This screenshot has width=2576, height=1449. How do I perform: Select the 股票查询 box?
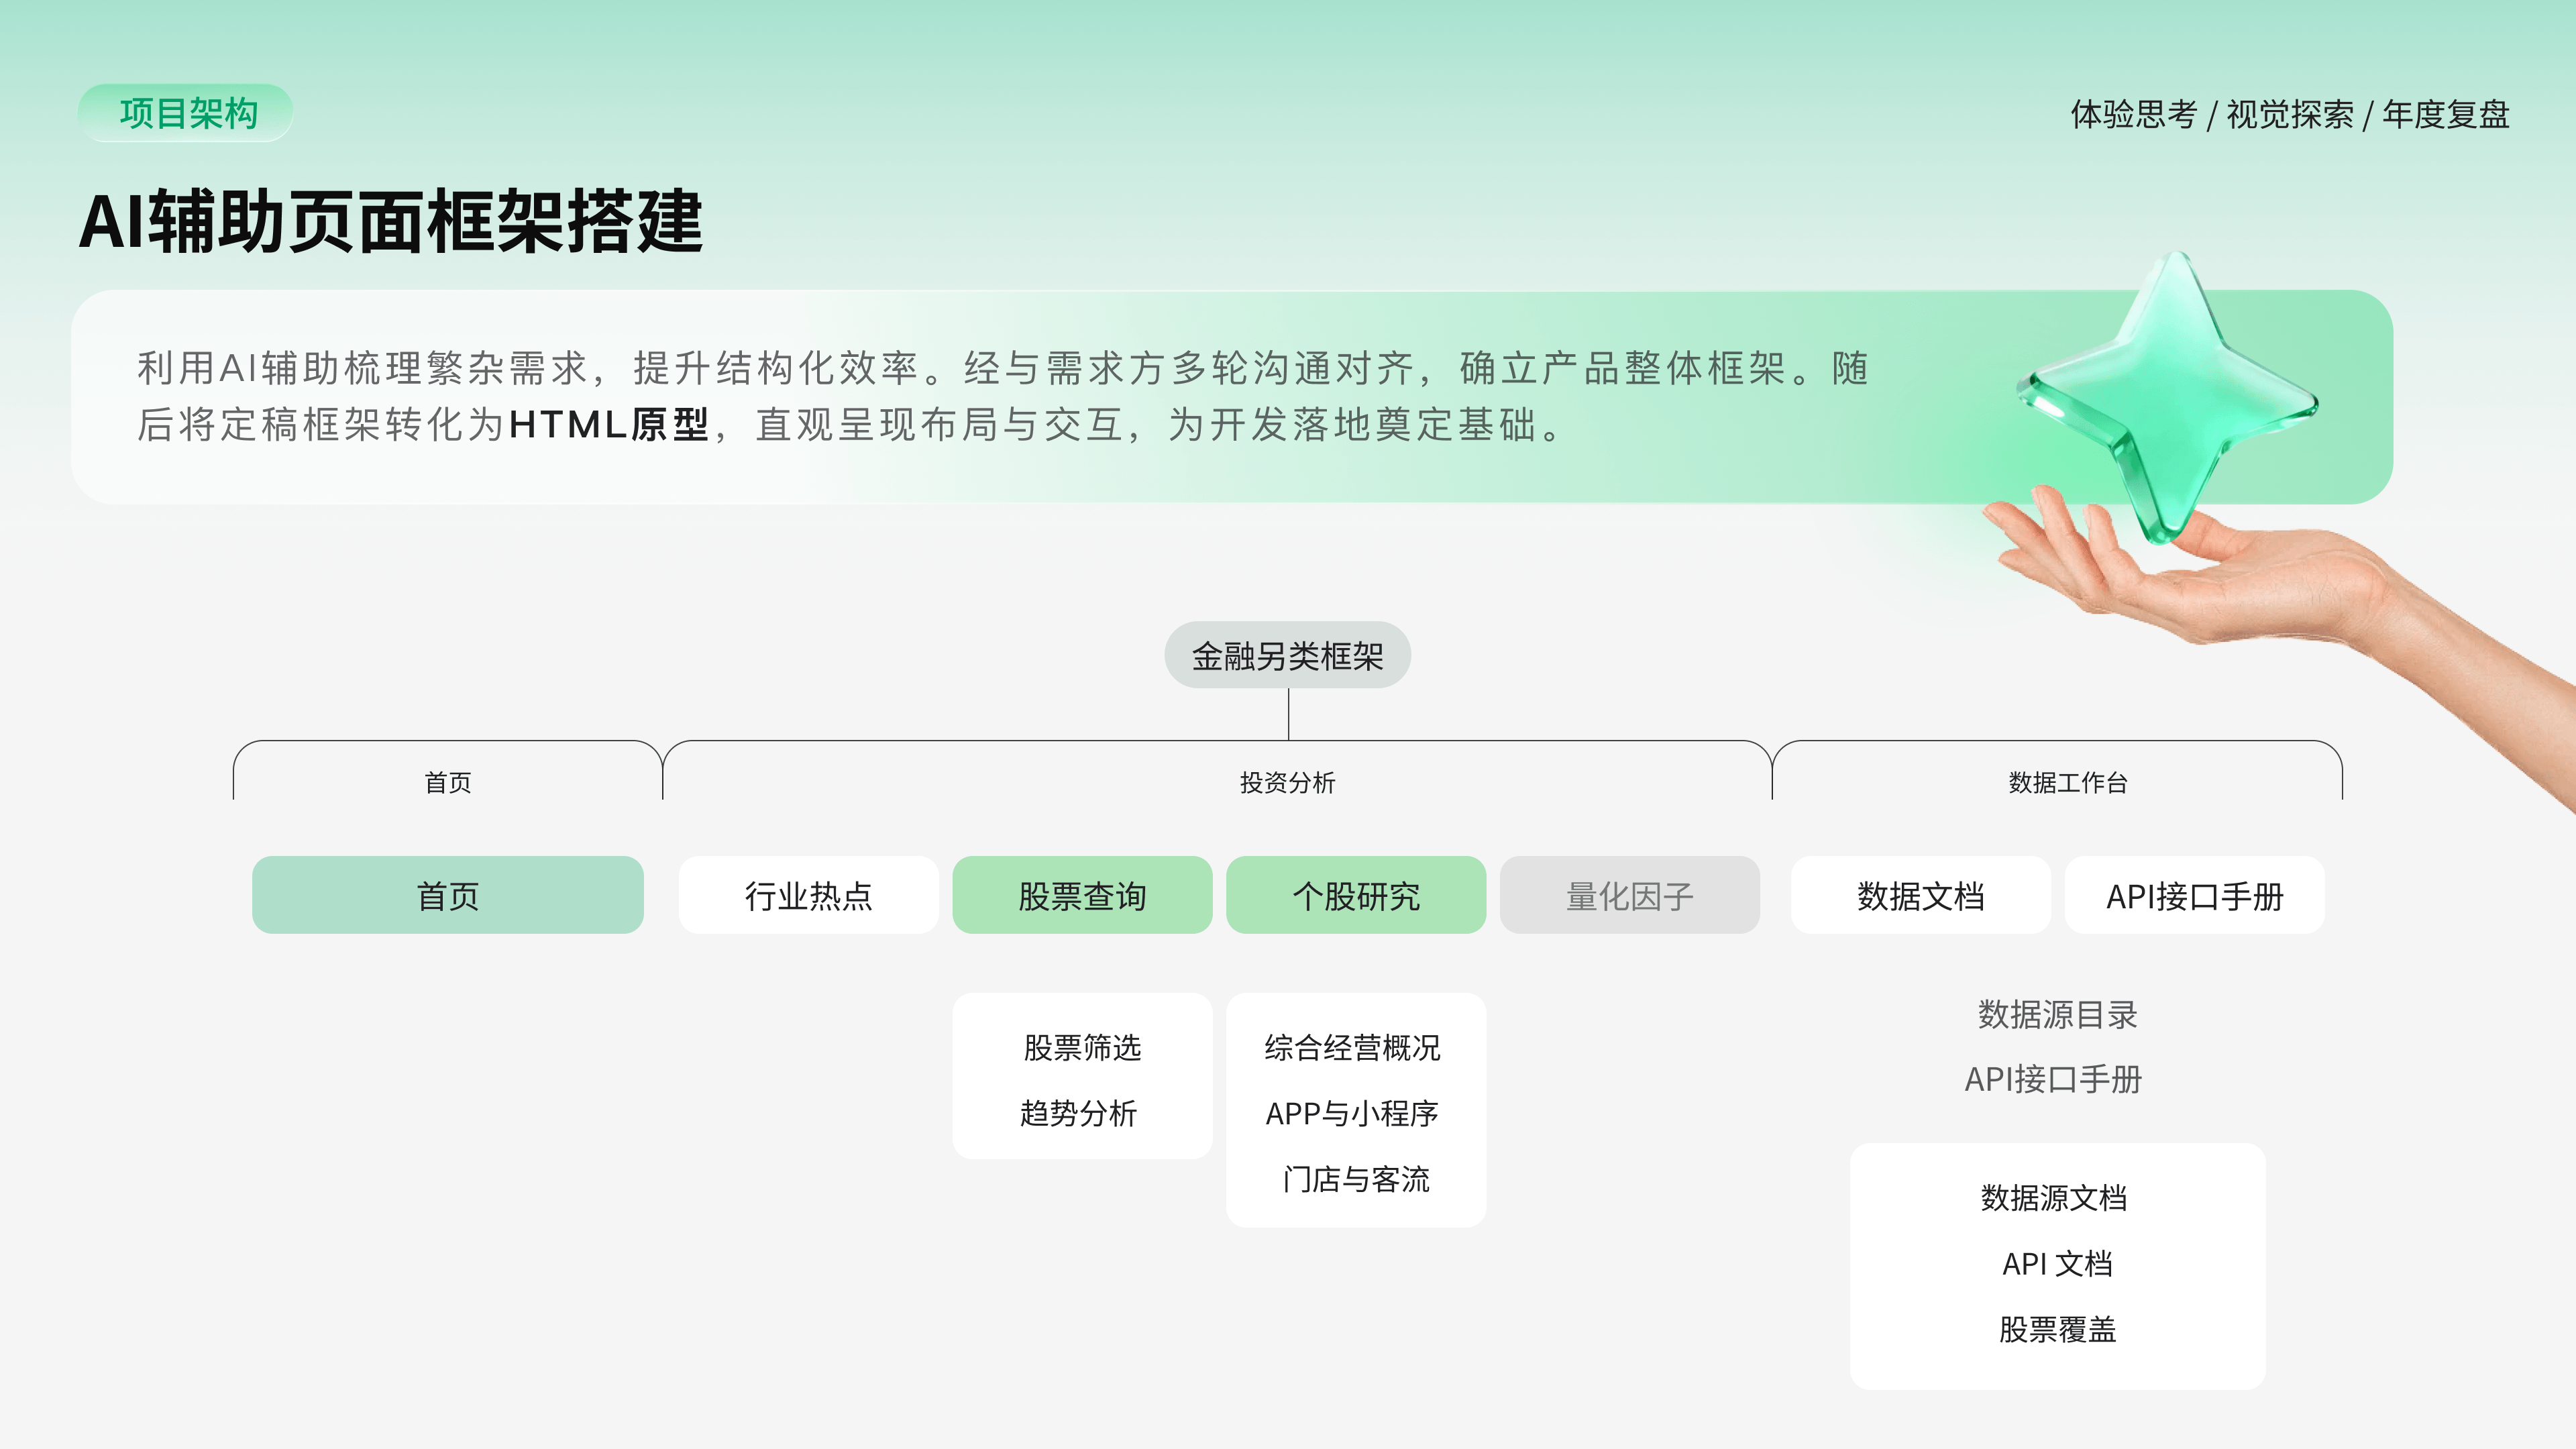[1082, 895]
